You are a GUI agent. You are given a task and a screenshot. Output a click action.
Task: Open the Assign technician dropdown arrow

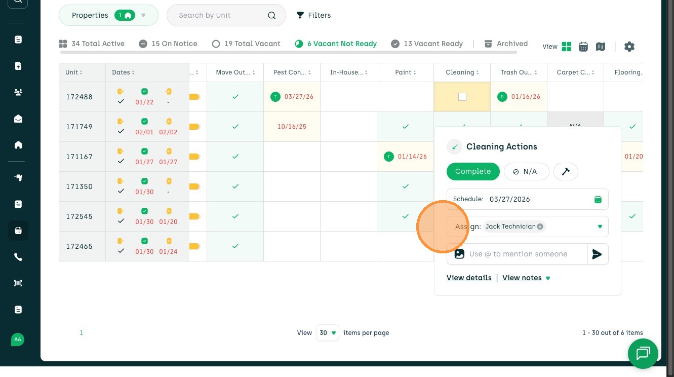click(x=600, y=227)
